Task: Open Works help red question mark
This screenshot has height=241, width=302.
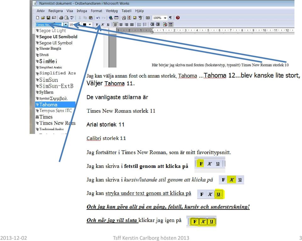Action: pos(178,18)
